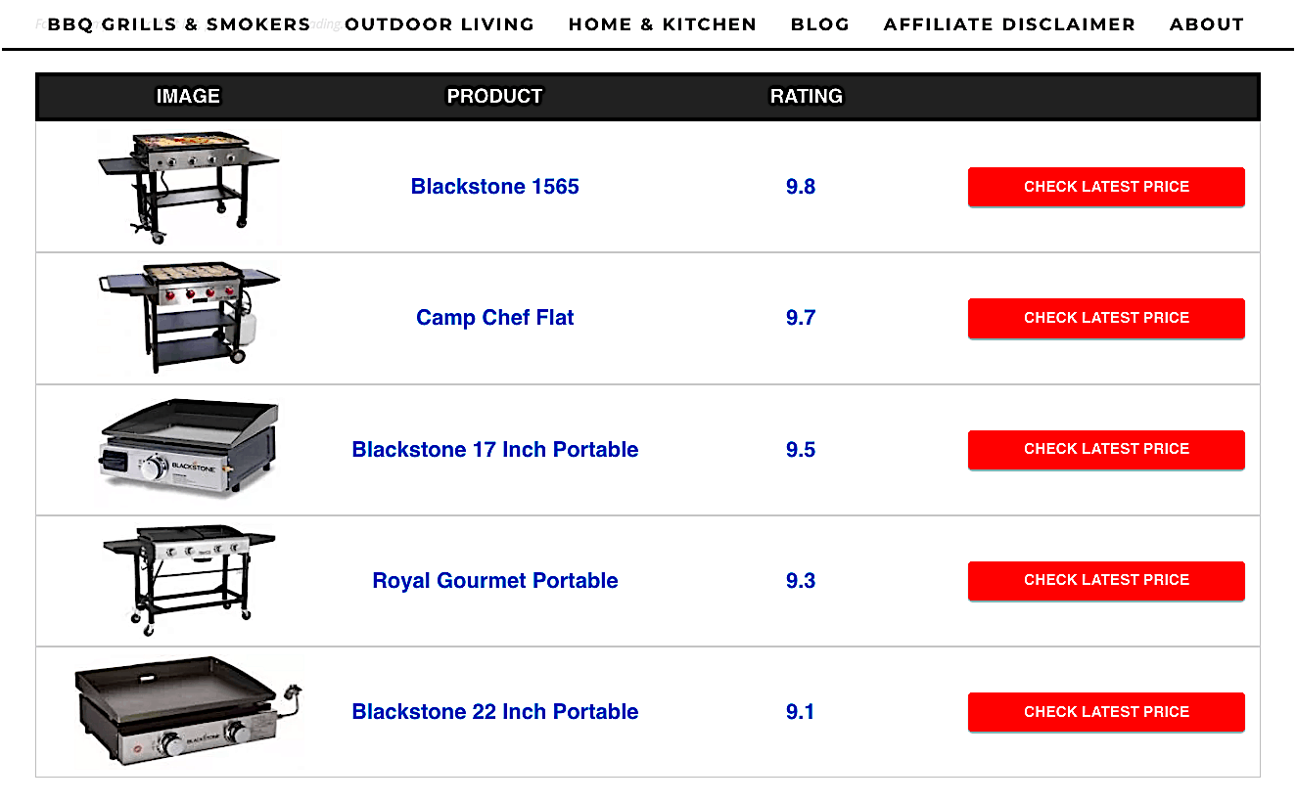Open the BBQ Grills & Smokers menu
Viewport: 1297px width, 803px height.
pyautogui.click(x=179, y=24)
